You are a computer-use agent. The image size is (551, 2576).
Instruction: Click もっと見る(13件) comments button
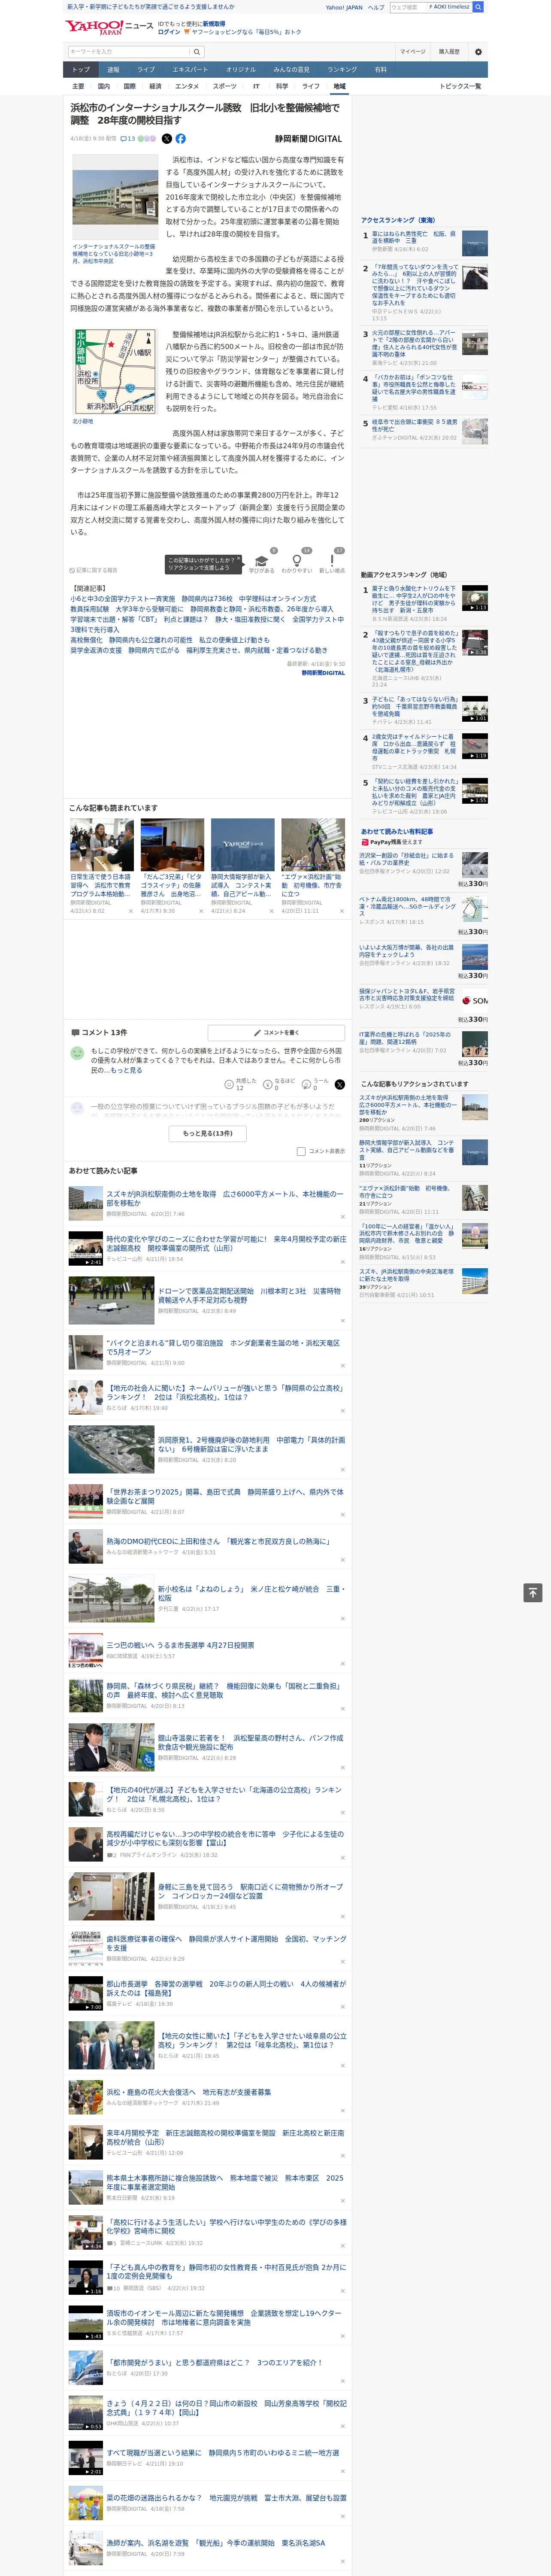point(208,1133)
